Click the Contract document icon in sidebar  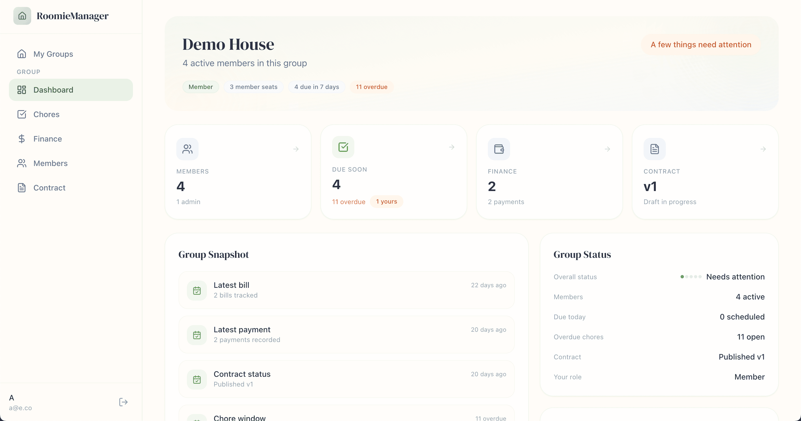(21, 188)
